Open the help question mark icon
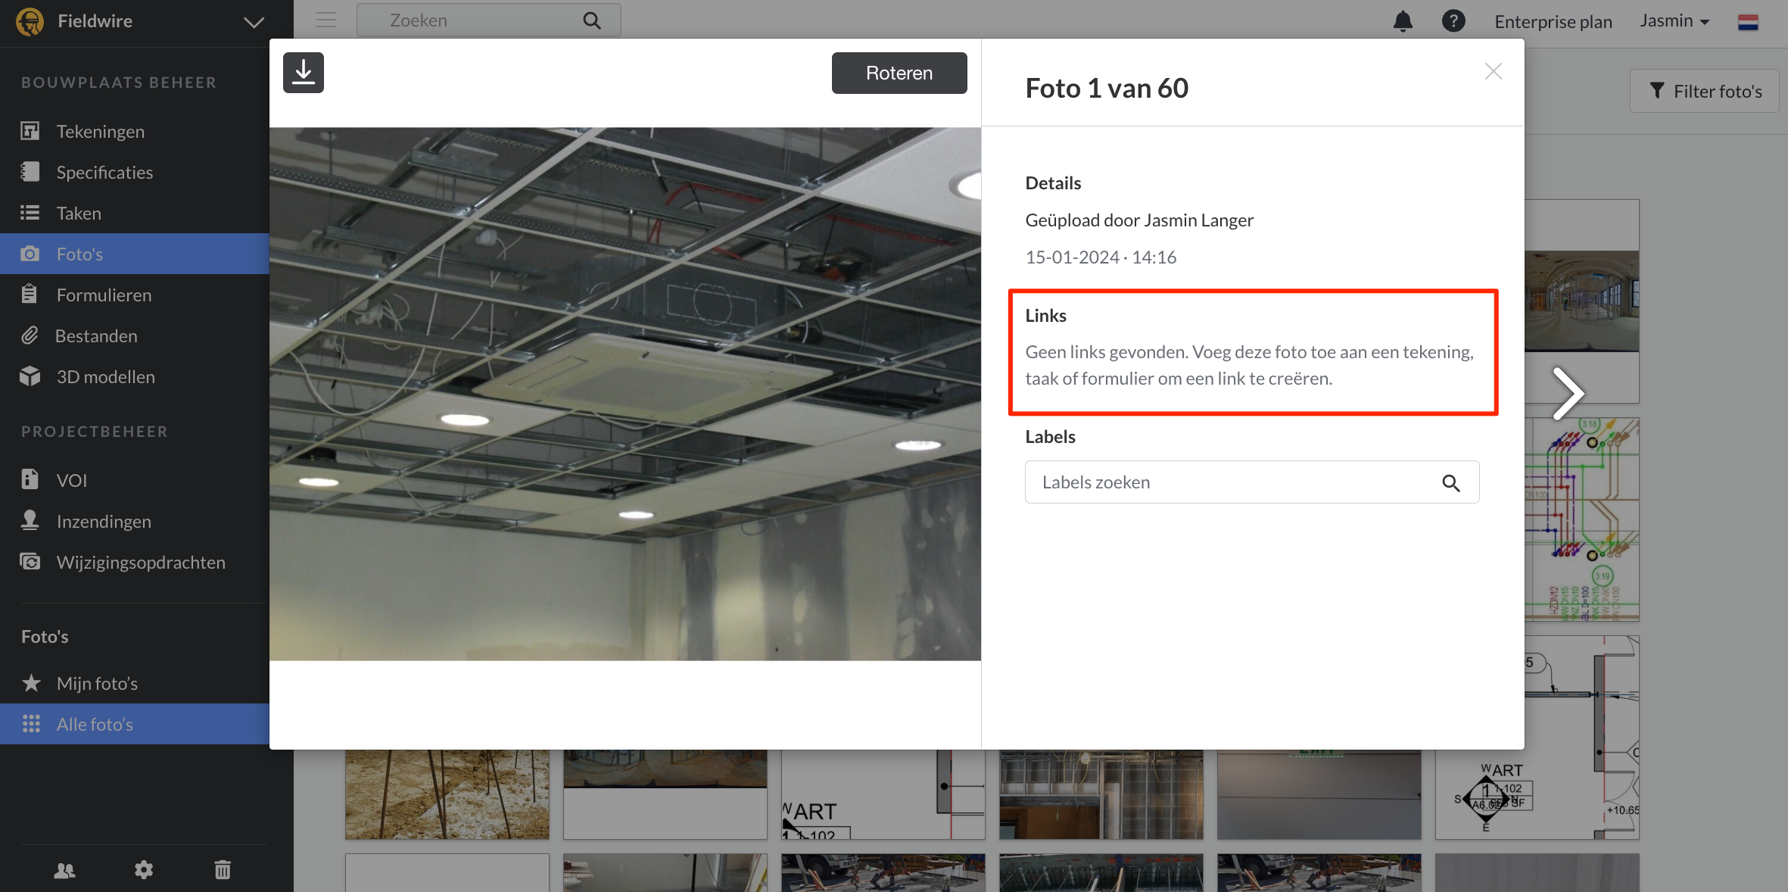Image resolution: width=1788 pixels, height=892 pixels. click(1453, 21)
